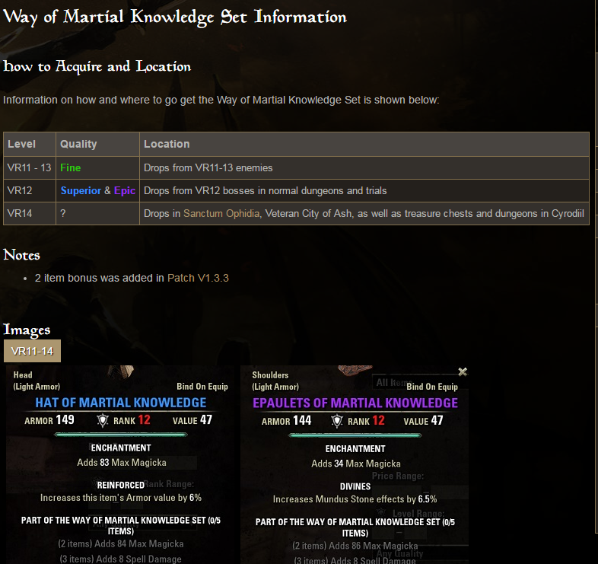Click the purple Epic quality label

pyautogui.click(x=125, y=190)
